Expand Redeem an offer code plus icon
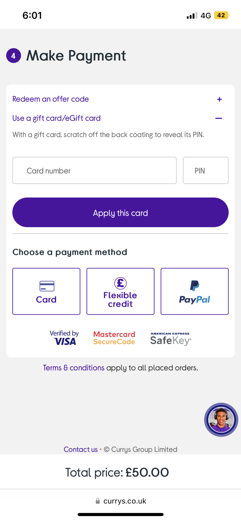Screen dimensions: 241x521 tap(219, 99)
